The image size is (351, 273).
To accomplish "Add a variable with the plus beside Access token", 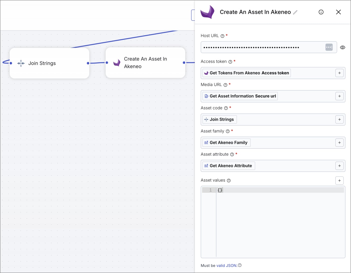I will tap(339, 73).
